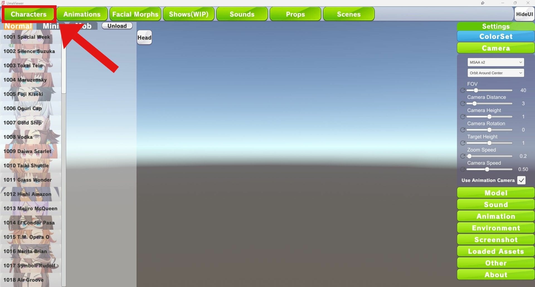Select 1015 T.M. Opera O character
Screen dimensions: 535x287
pos(31,237)
